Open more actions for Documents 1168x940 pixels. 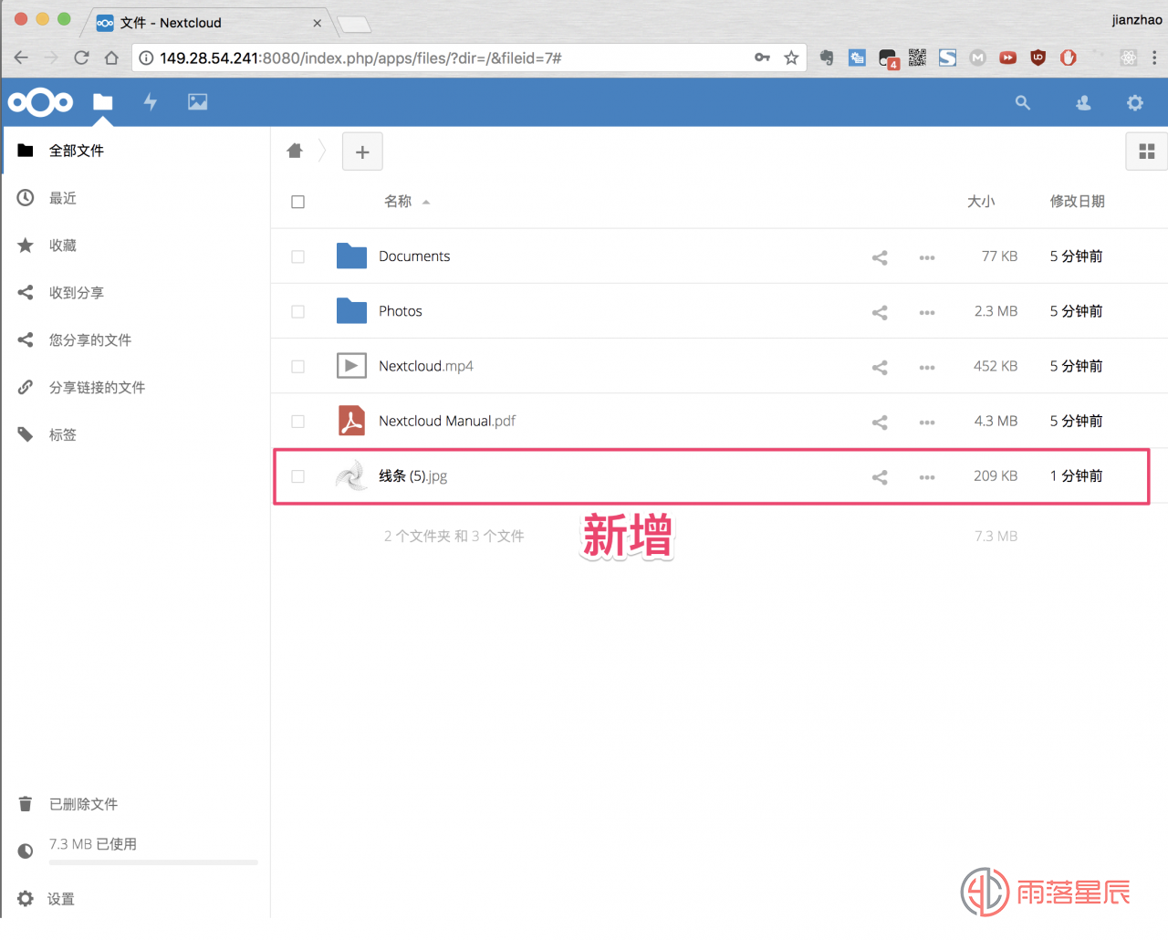tap(927, 257)
